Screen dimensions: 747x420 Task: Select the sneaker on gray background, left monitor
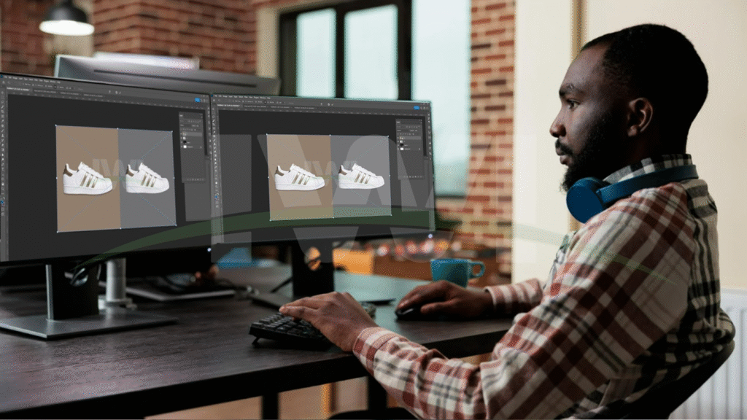click(x=147, y=178)
